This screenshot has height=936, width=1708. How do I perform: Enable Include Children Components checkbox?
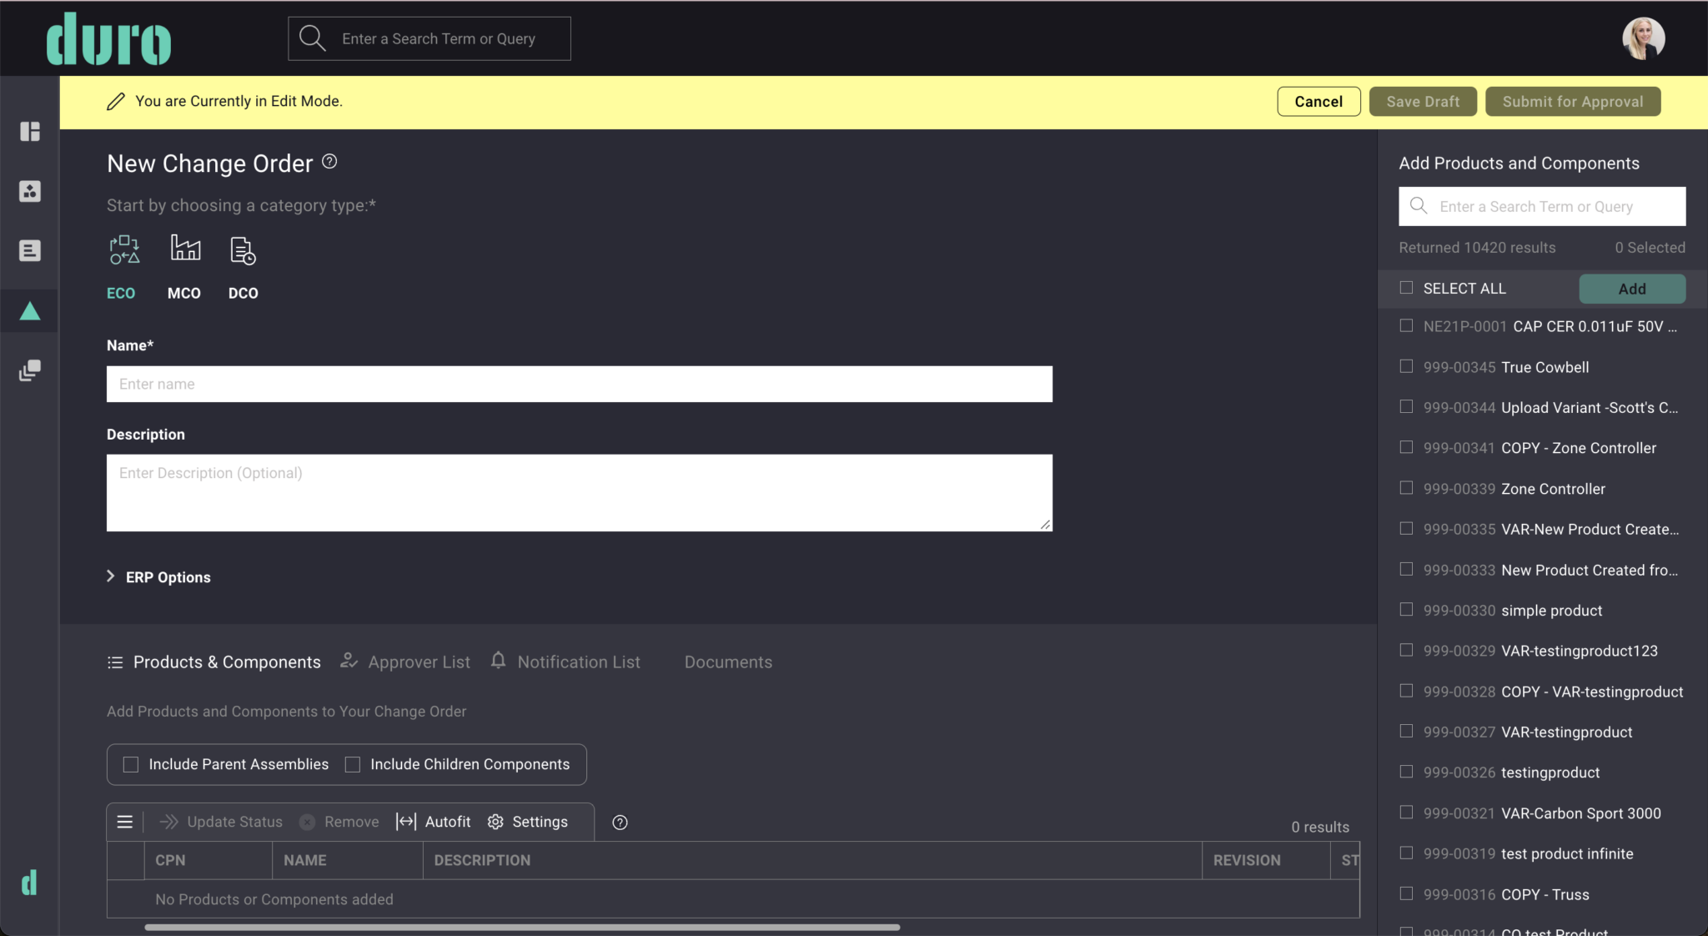pyautogui.click(x=353, y=763)
